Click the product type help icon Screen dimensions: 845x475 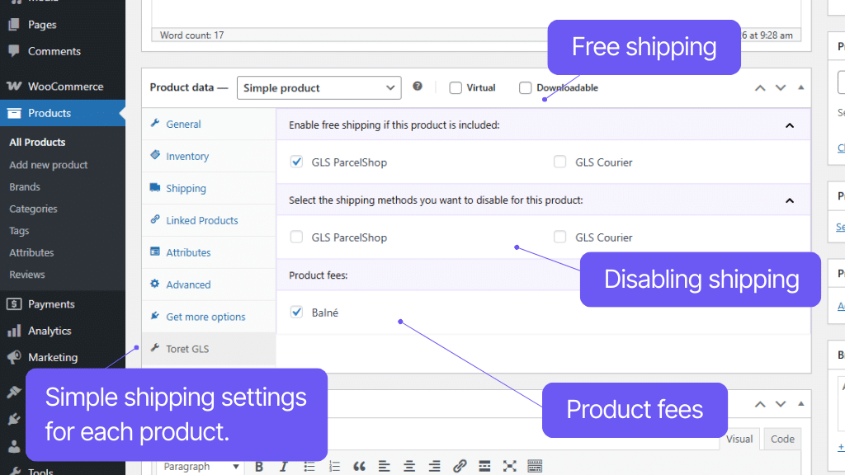point(418,86)
